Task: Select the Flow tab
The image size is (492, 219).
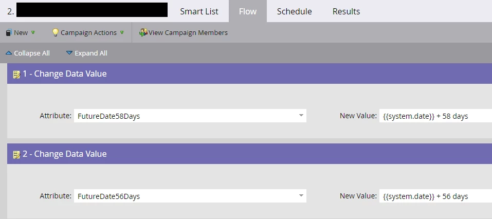Action: (x=248, y=11)
